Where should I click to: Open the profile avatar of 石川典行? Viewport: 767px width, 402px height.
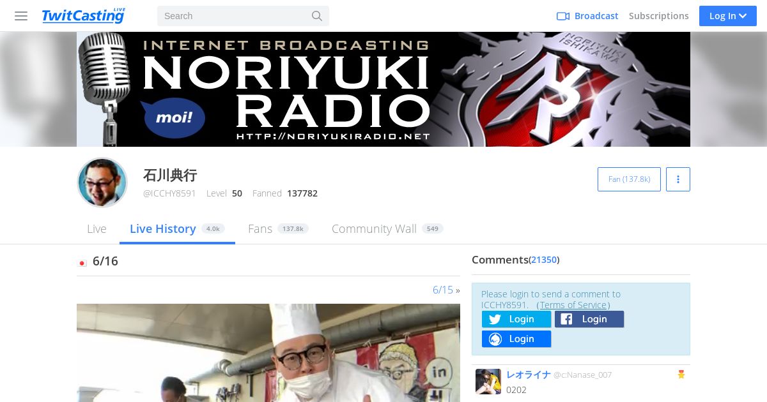pos(102,182)
